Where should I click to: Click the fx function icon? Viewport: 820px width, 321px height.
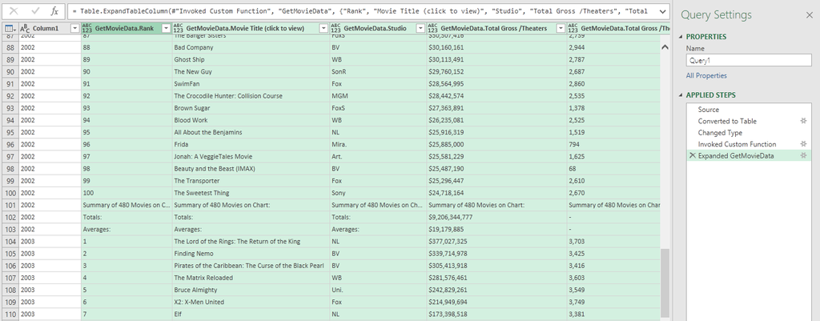54,11
